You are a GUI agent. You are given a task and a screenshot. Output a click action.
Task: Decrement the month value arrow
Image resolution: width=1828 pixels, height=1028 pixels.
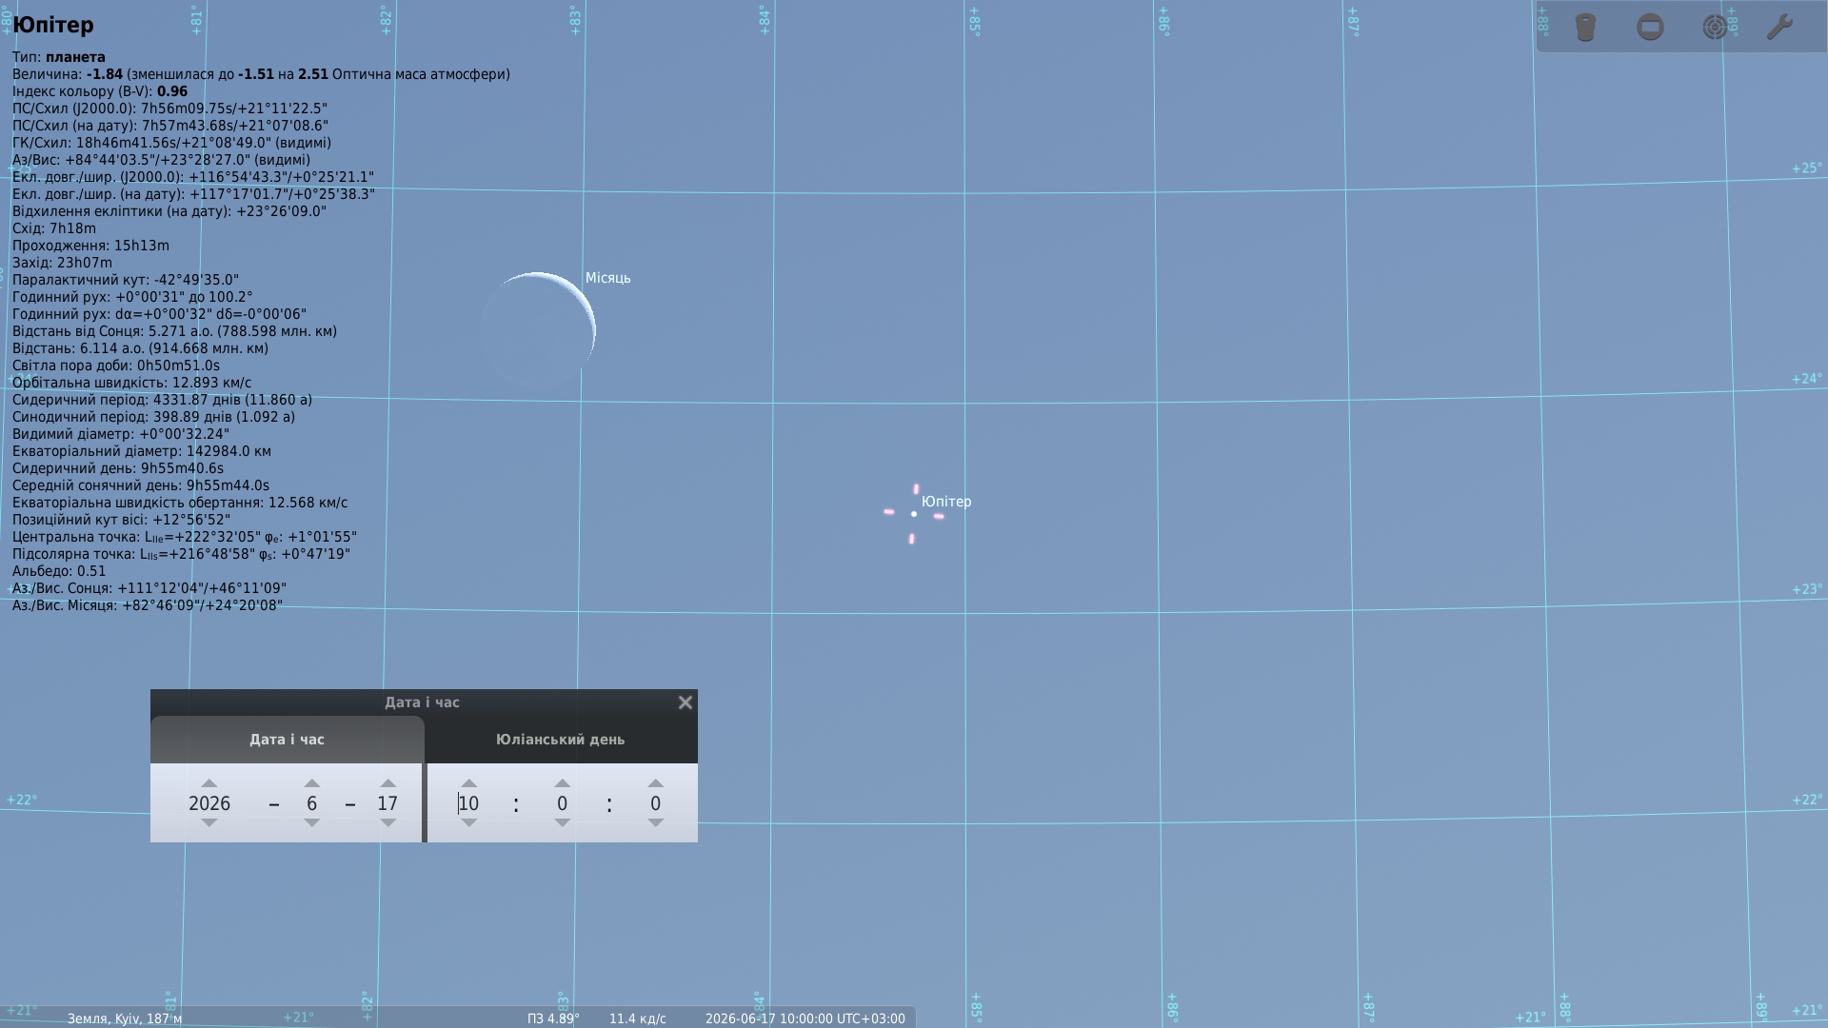pyautogui.click(x=311, y=823)
